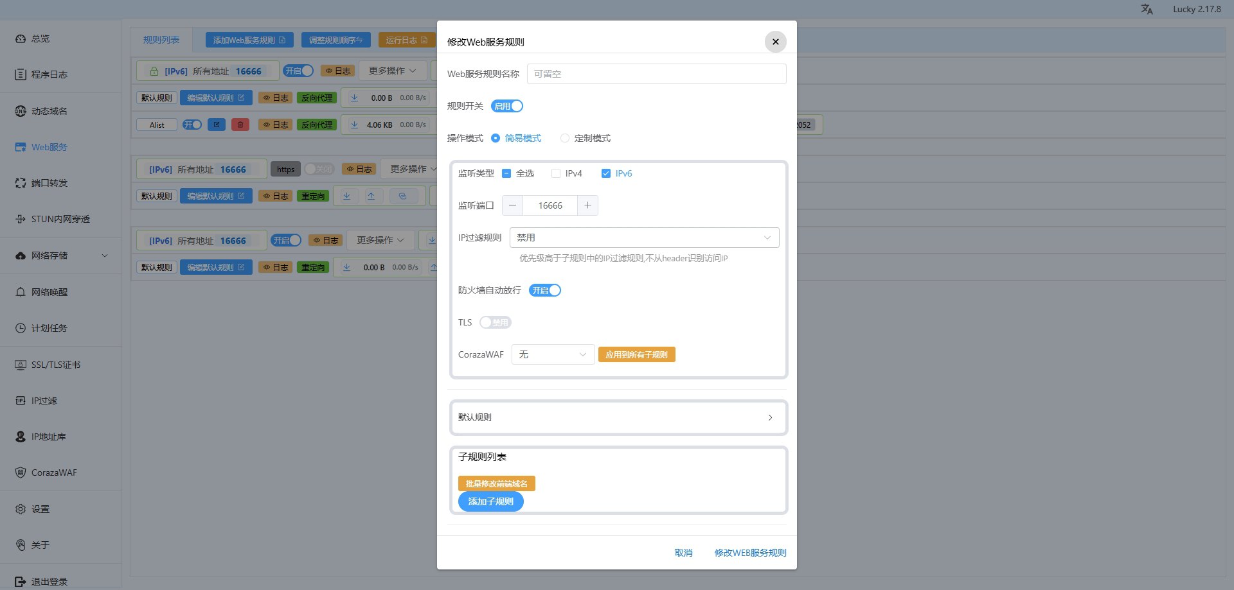Uncheck the IPv6 checkbox
Image resolution: width=1234 pixels, height=590 pixels.
click(605, 173)
